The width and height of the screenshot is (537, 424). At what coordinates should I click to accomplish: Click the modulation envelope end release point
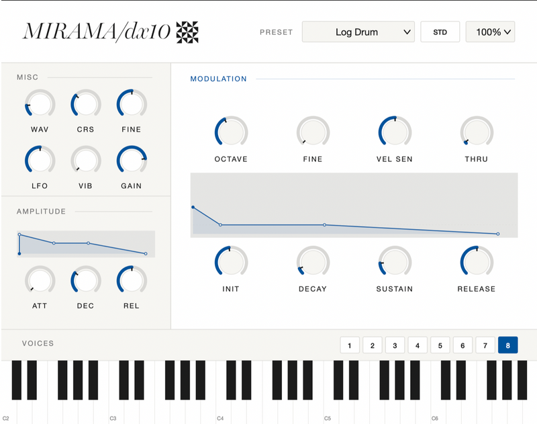click(x=498, y=234)
